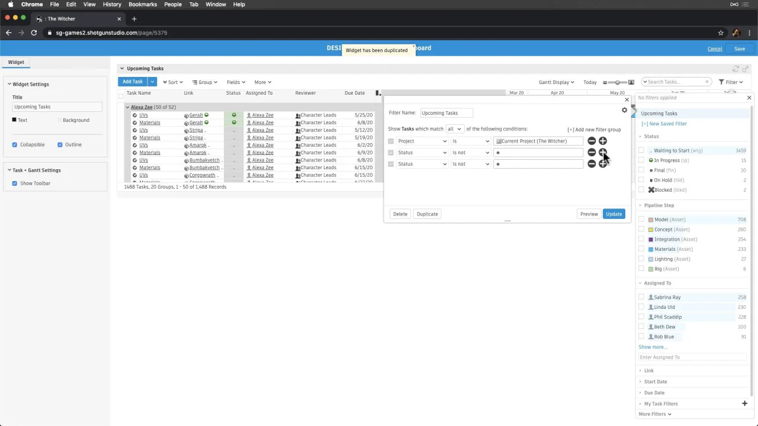
Task: Open the Gantt Display dropdown
Action: click(x=556, y=82)
